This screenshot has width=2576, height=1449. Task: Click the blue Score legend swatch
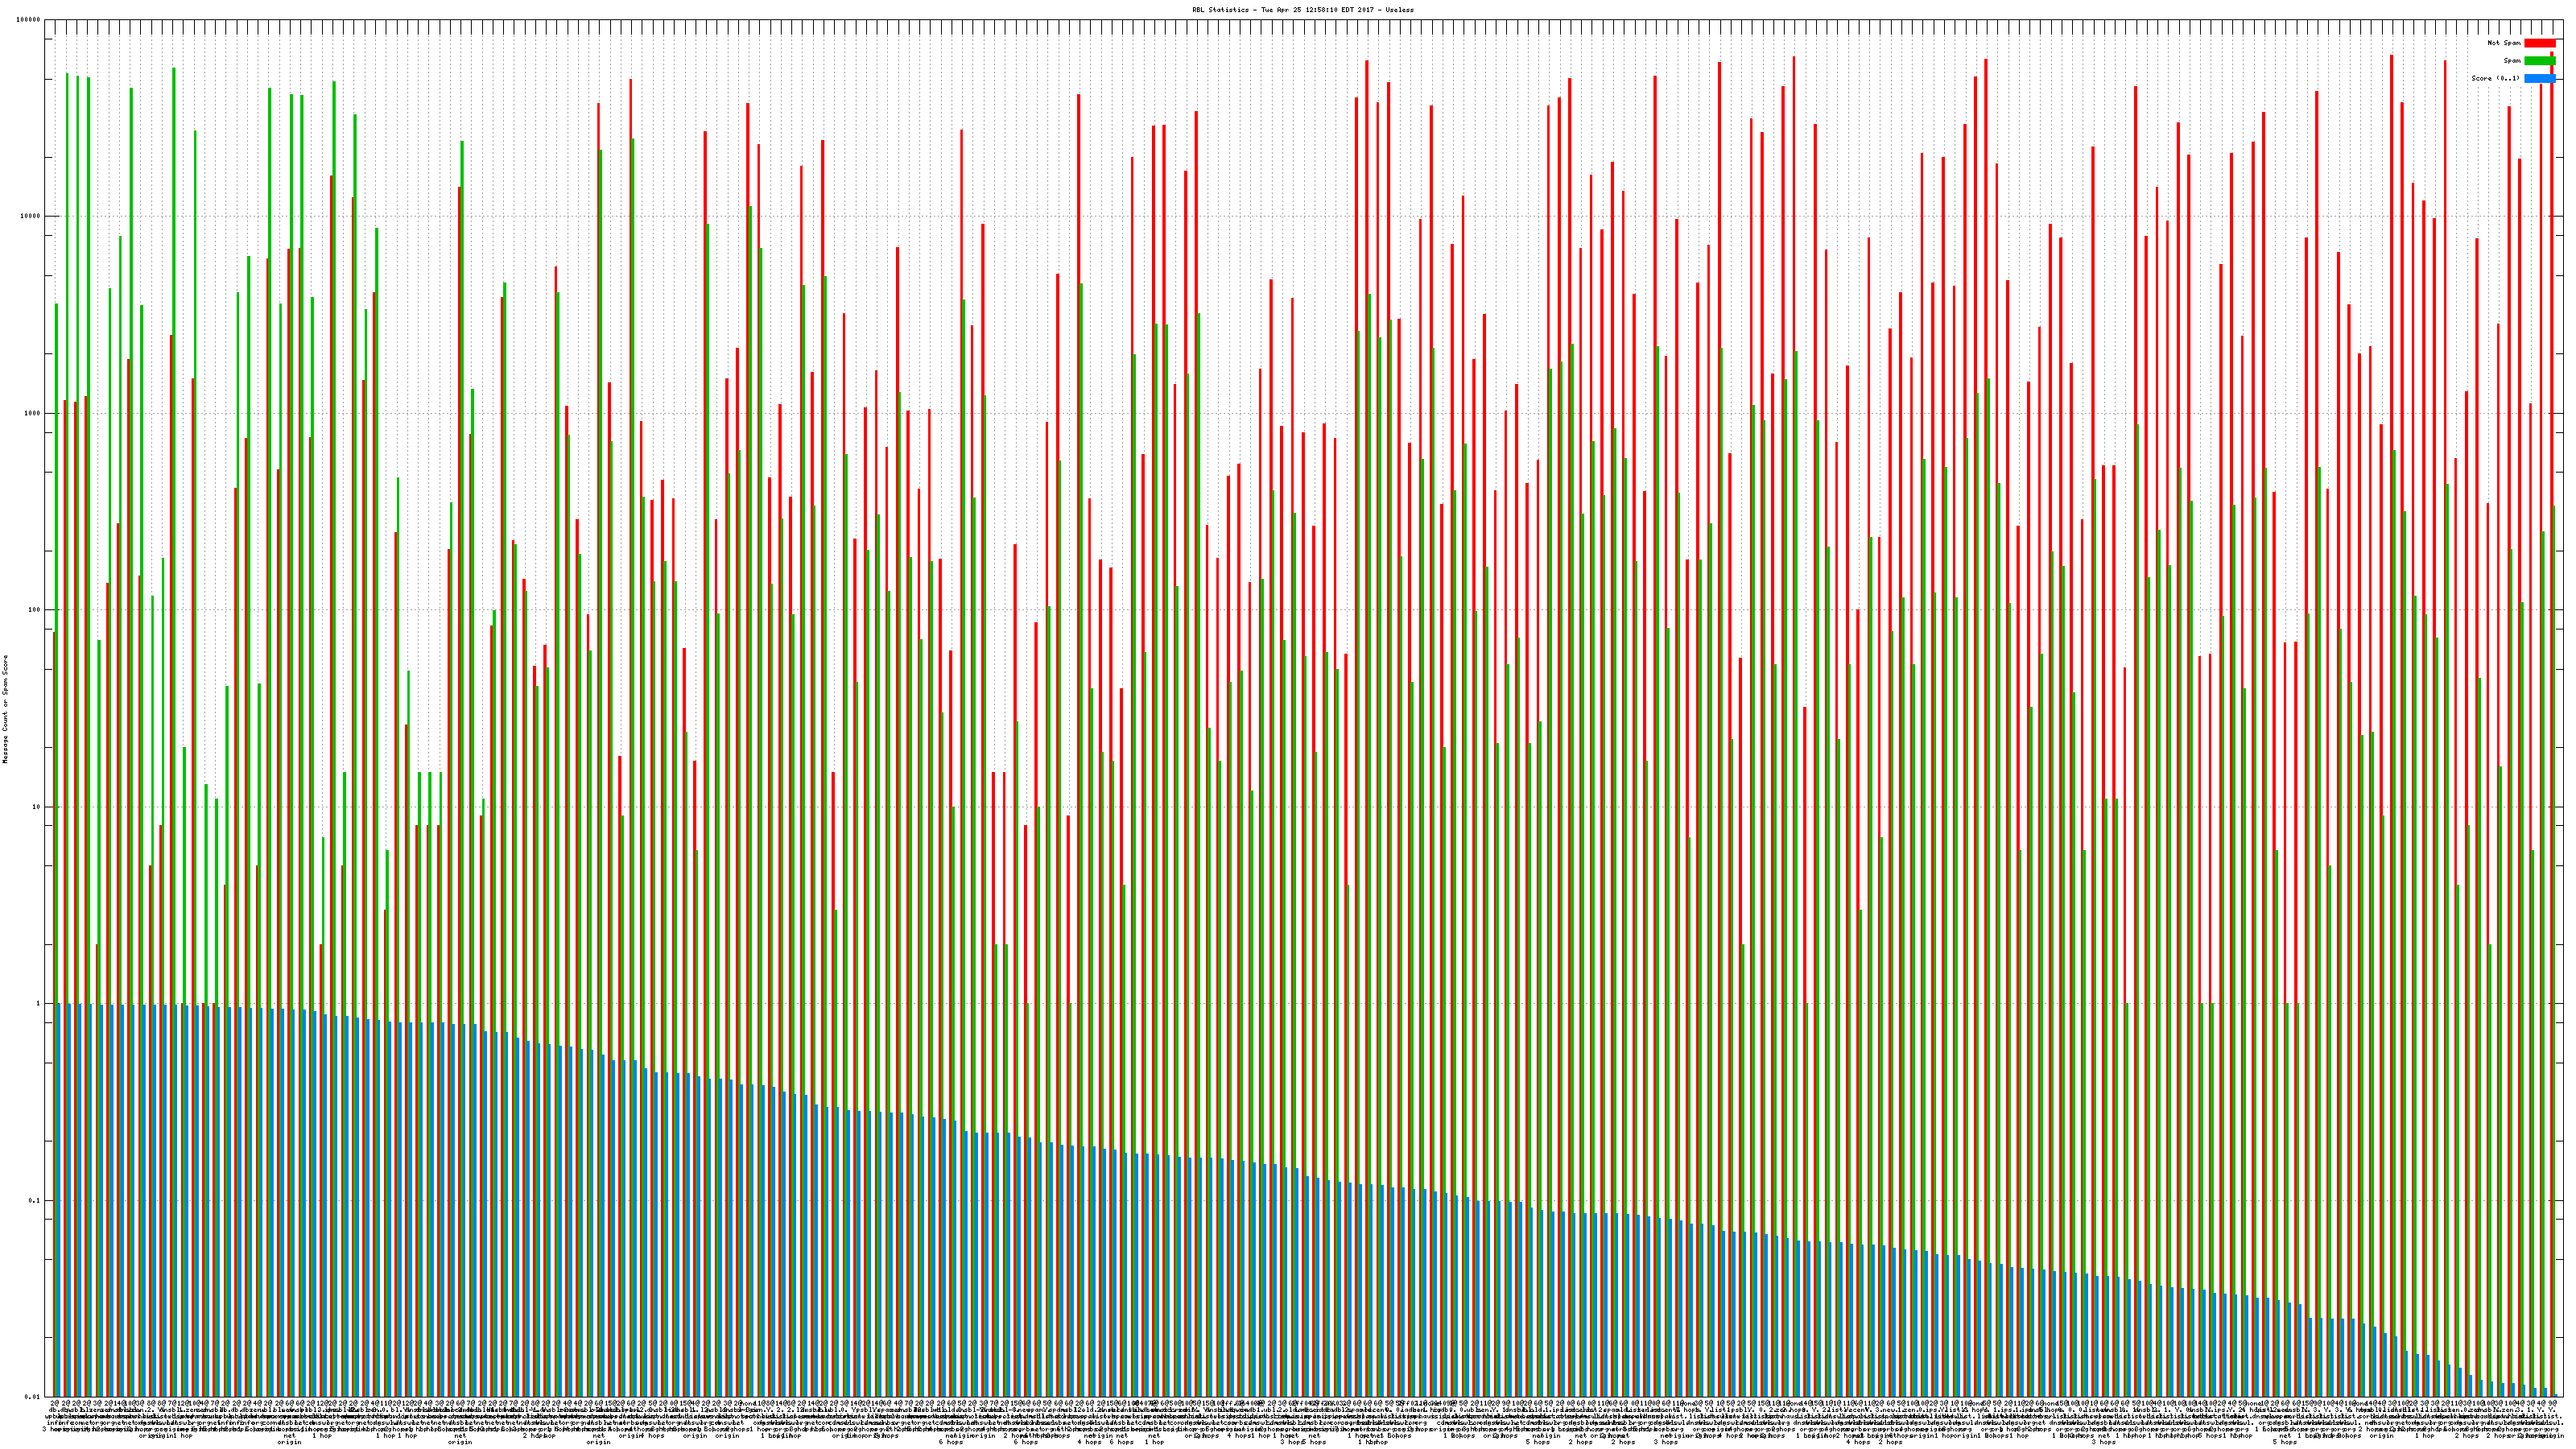click(2539, 78)
